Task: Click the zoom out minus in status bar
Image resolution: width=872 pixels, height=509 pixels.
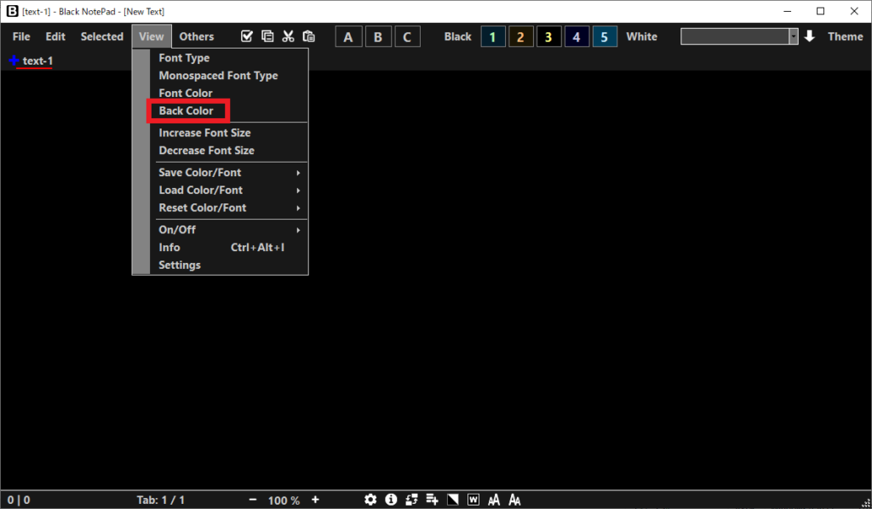Action: (x=252, y=500)
